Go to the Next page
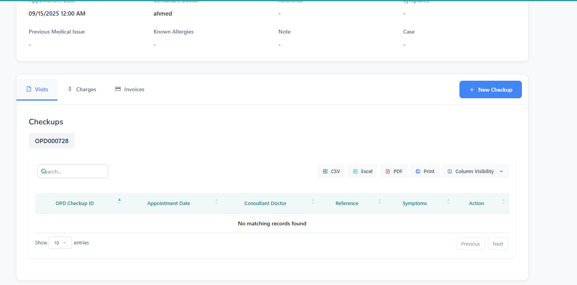Screen dimensions: 577x285 click(x=498, y=244)
